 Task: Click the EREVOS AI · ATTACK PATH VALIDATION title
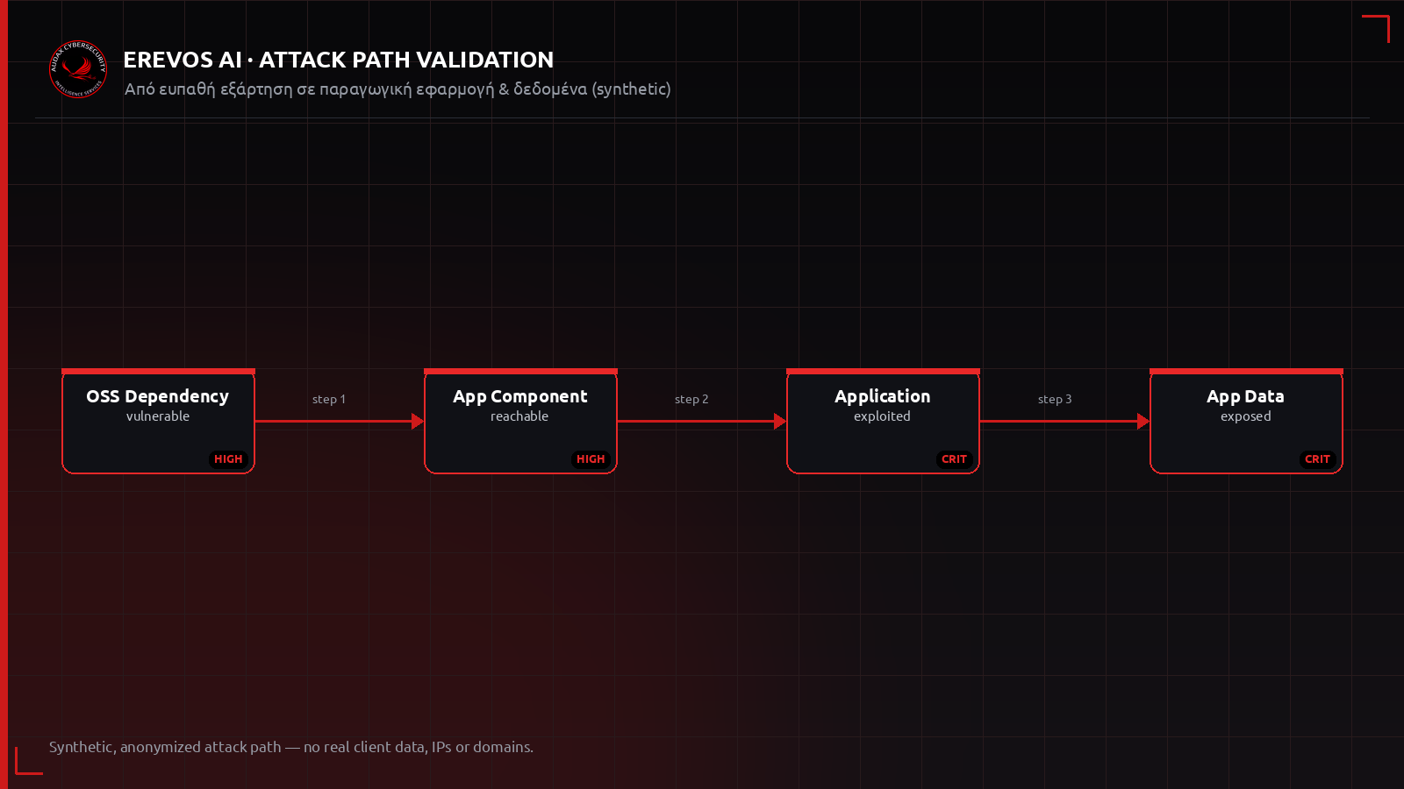[x=339, y=60]
